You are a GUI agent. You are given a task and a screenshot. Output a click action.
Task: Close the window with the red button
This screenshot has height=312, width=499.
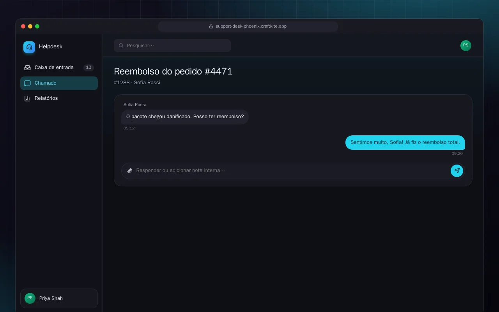coord(23,27)
